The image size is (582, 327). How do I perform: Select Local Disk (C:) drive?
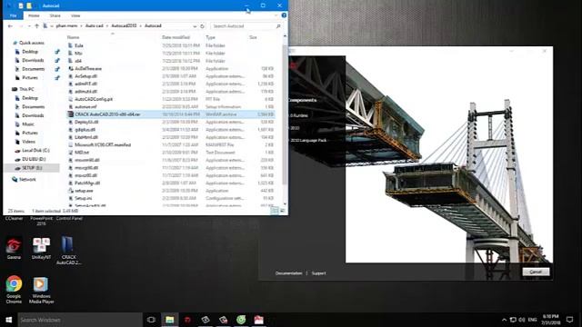[35, 151]
